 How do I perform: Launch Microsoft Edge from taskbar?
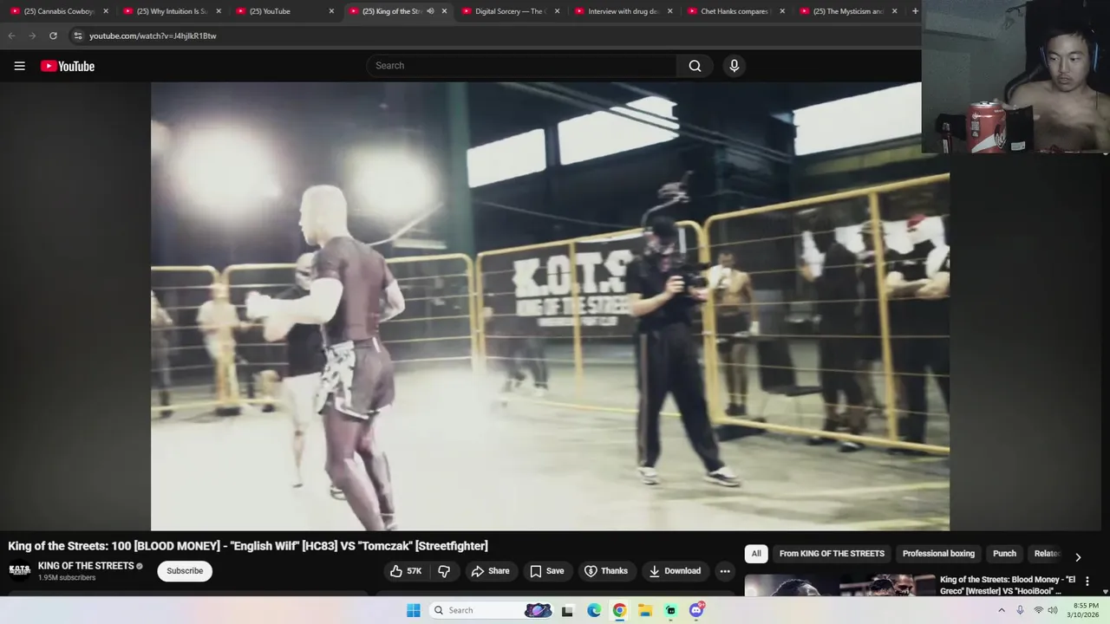pyautogui.click(x=594, y=610)
